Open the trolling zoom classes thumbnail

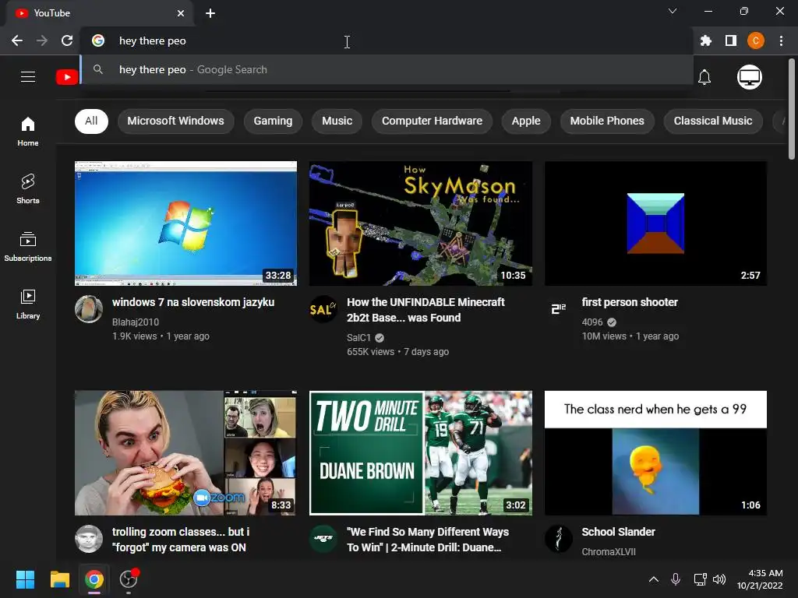point(185,453)
